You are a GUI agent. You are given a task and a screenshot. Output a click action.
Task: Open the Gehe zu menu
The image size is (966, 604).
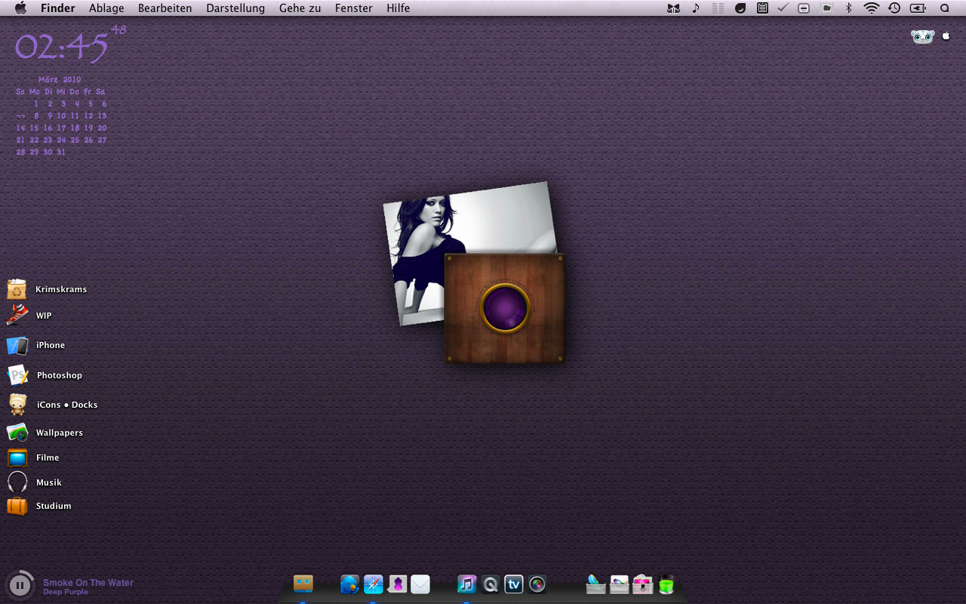click(x=300, y=8)
